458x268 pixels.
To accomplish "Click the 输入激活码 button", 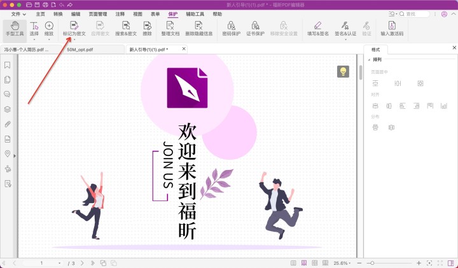I will [x=392, y=29].
